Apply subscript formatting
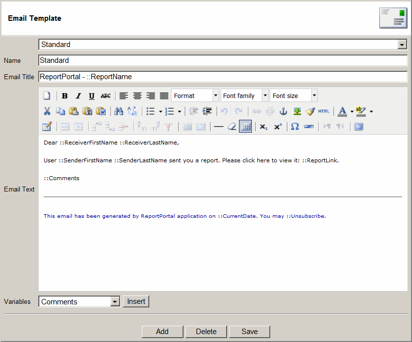Screen dimensions: 412x342 coord(264,127)
